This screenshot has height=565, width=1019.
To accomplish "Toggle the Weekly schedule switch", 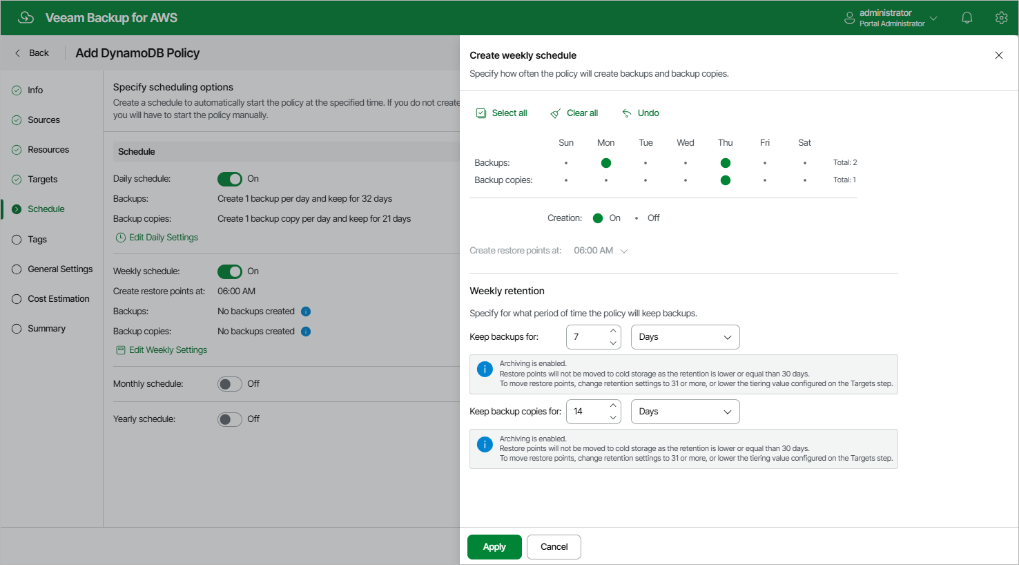I will coord(230,271).
